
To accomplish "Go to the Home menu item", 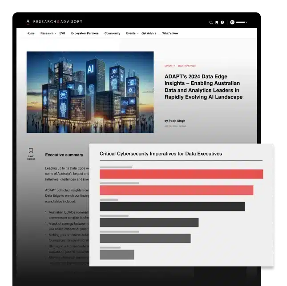I will [x=30, y=33].
